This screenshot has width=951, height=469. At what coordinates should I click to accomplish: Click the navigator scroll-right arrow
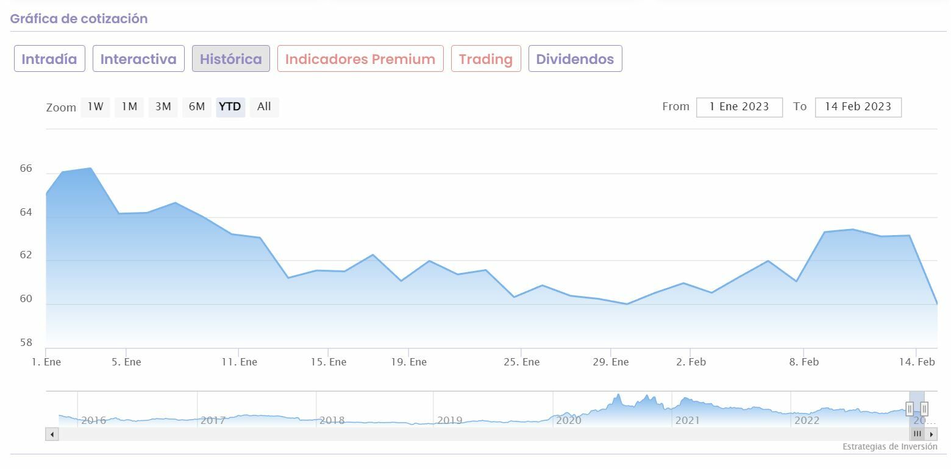(931, 434)
